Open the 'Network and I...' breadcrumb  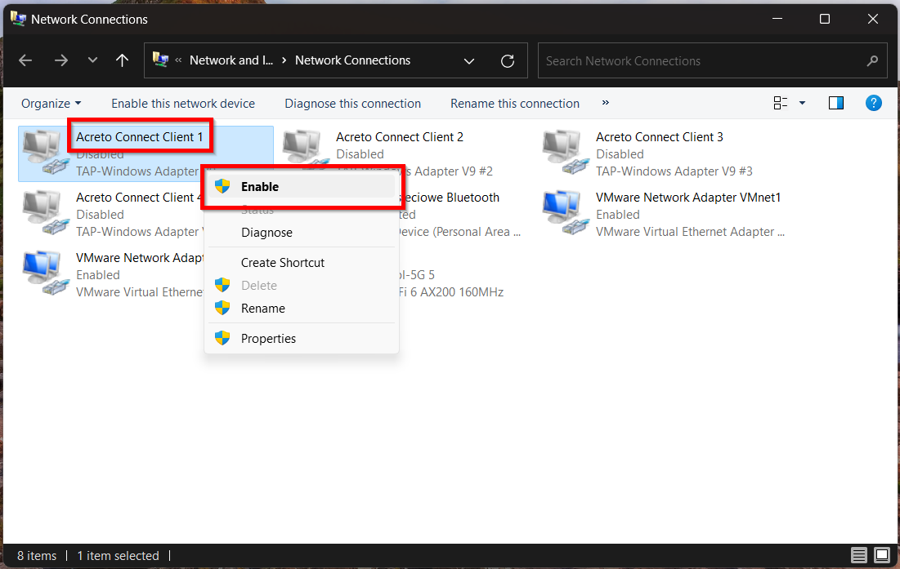pos(231,60)
